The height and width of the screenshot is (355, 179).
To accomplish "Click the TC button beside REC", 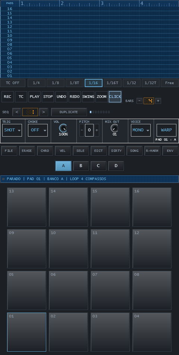I will point(21,97).
